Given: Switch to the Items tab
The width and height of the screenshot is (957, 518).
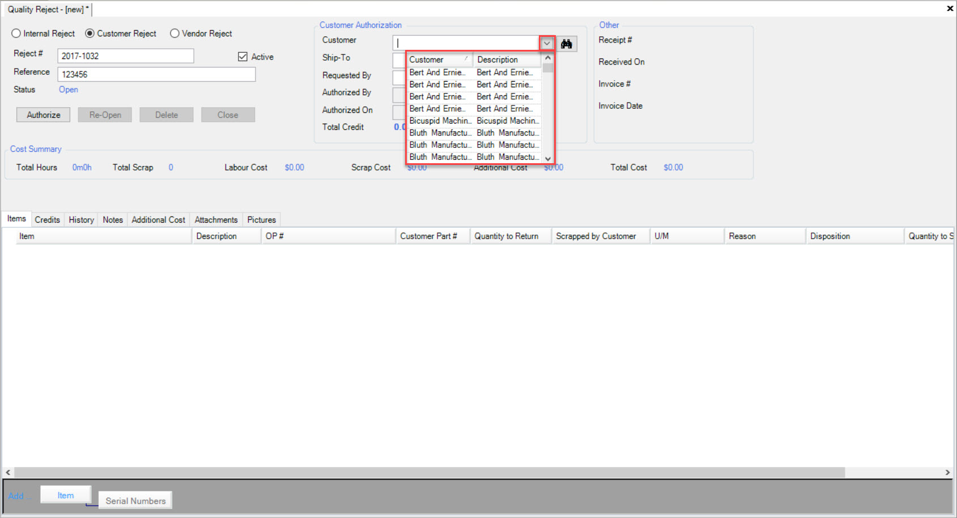Looking at the screenshot, I should (16, 219).
